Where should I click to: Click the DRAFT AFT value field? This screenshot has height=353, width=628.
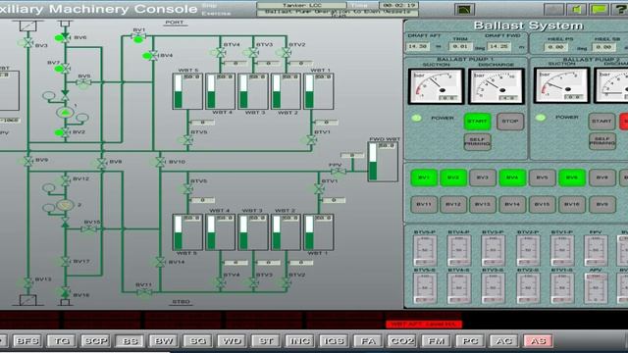(419, 46)
